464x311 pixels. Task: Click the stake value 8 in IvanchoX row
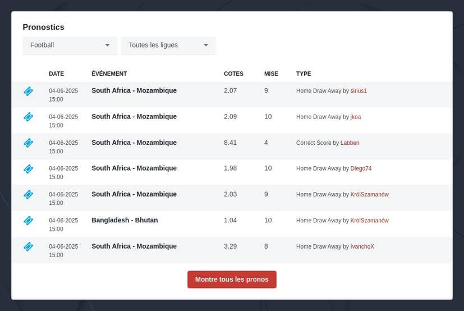(x=266, y=246)
